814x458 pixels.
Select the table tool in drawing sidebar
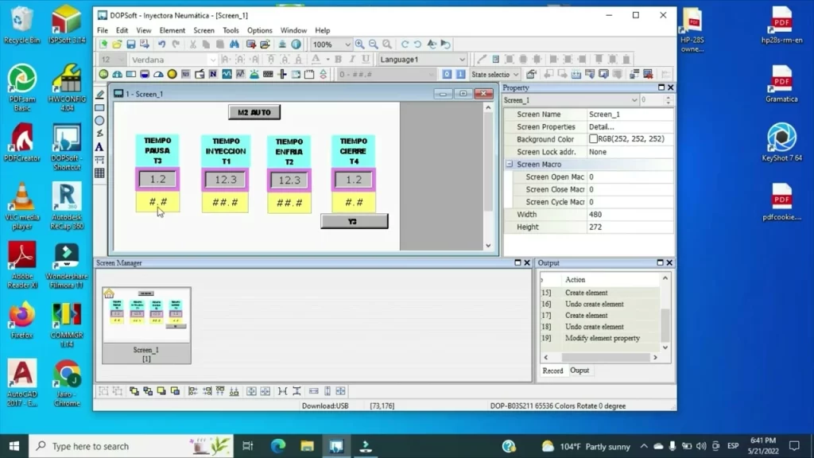99,173
